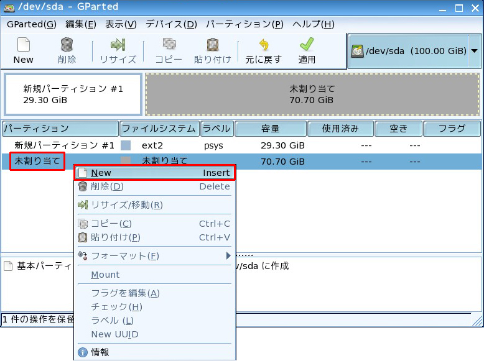This screenshot has width=484, height=361.
Task: Click the 削除 trash toolbar icon
Action: coord(67,45)
